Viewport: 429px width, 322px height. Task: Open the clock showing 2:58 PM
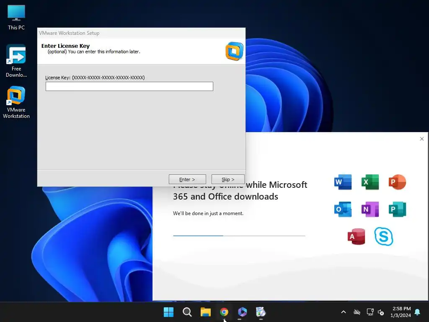click(x=401, y=312)
